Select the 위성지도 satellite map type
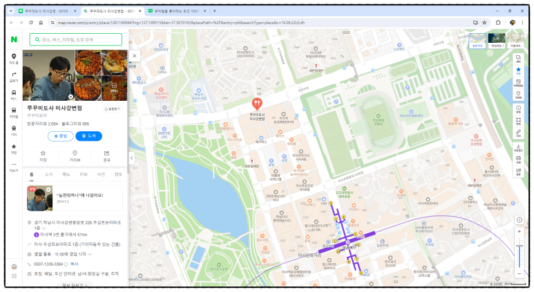 coord(497,41)
